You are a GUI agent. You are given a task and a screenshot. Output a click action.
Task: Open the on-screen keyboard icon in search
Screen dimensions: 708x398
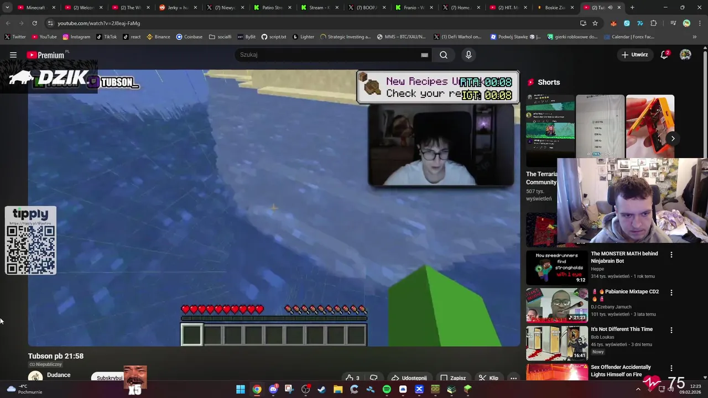424,55
